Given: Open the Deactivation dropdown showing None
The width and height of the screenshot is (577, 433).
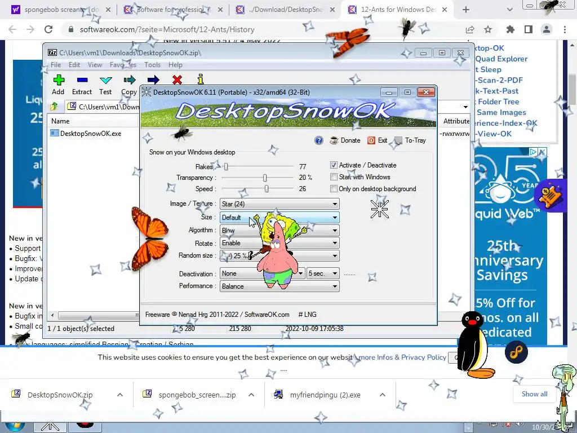Looking at the screenshot, I should pos(263,273).
